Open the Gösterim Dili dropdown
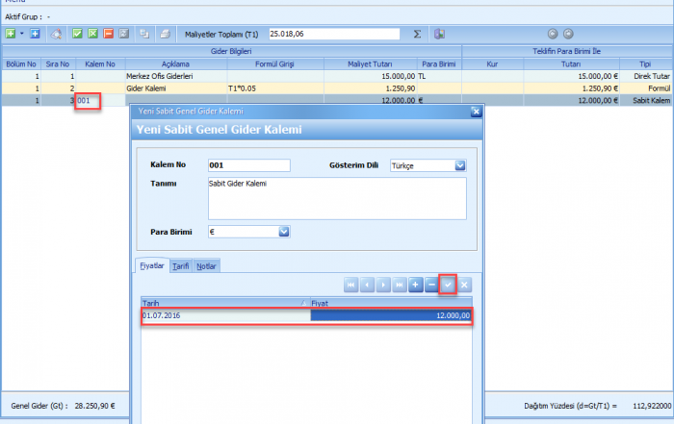Image resolution: width=674 pixels, height=424 pixels. point(459,165)
